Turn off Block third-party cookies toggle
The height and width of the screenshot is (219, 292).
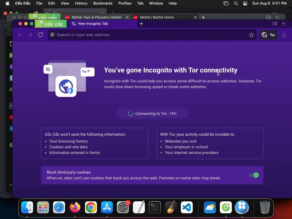click(x=254, y=175)
